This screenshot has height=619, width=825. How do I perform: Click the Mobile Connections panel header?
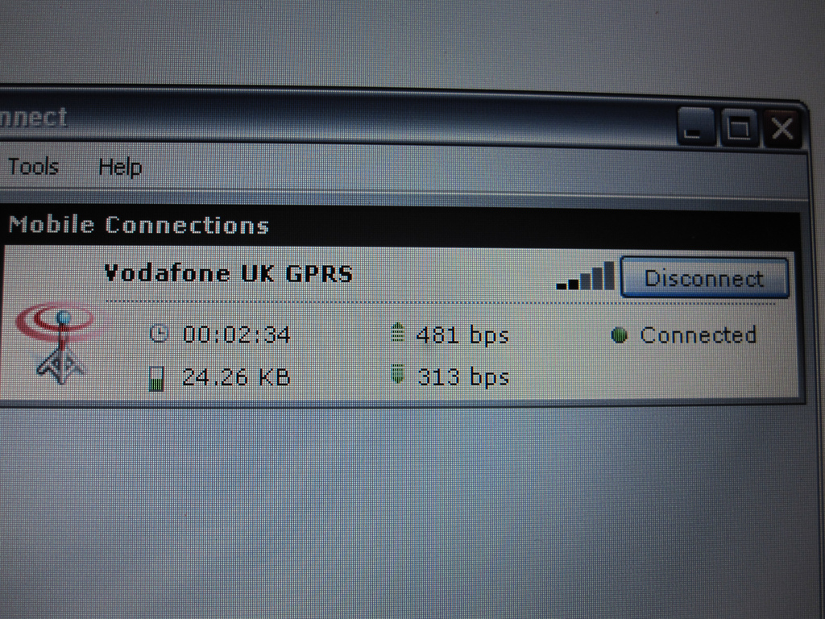click(400, 226)
